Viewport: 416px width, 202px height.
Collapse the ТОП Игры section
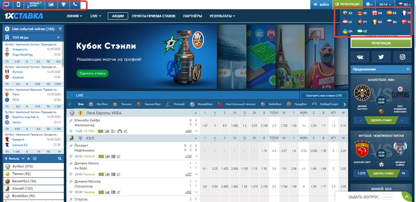[58, 38]
